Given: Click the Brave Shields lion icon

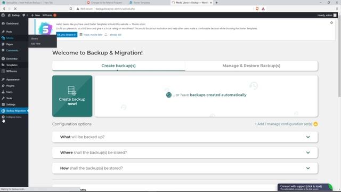Looking at the screenshot, I should coord(257,9).
